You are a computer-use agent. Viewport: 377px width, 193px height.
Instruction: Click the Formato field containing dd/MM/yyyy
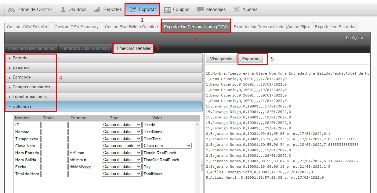84,167
